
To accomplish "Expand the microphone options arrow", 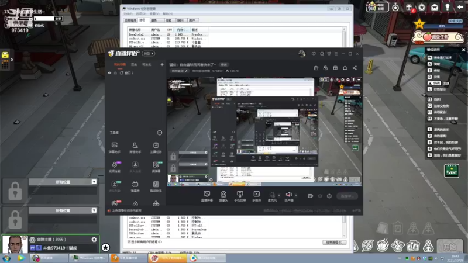I will (x=279, y=195).
